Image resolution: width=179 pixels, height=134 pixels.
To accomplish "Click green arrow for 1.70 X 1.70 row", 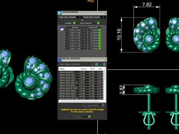I will pyautogui.click(x=100, y=41).
